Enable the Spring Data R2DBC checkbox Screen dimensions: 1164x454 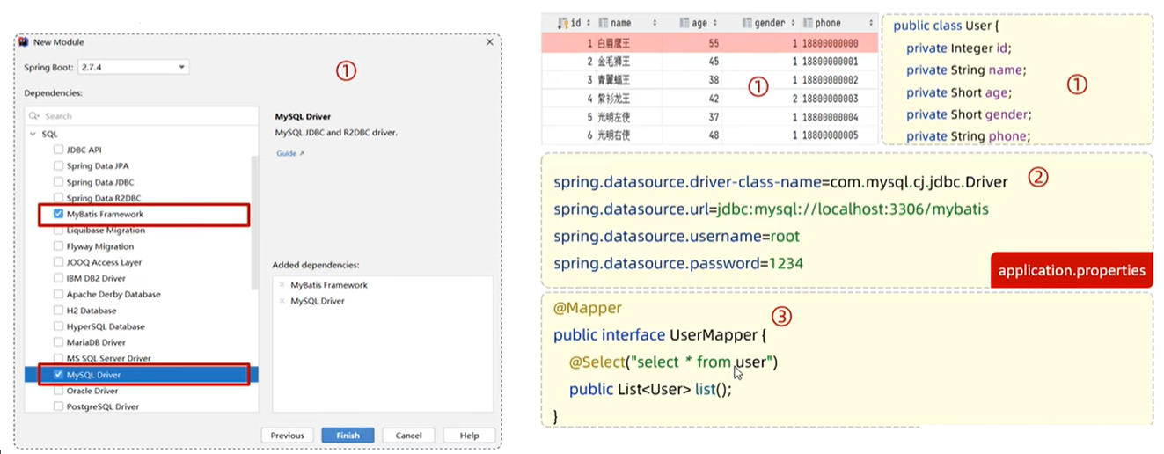[58, 198]
